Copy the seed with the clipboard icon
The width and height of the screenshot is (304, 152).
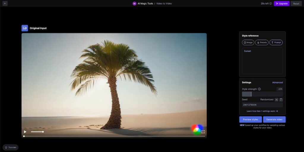tap(281, 100)
